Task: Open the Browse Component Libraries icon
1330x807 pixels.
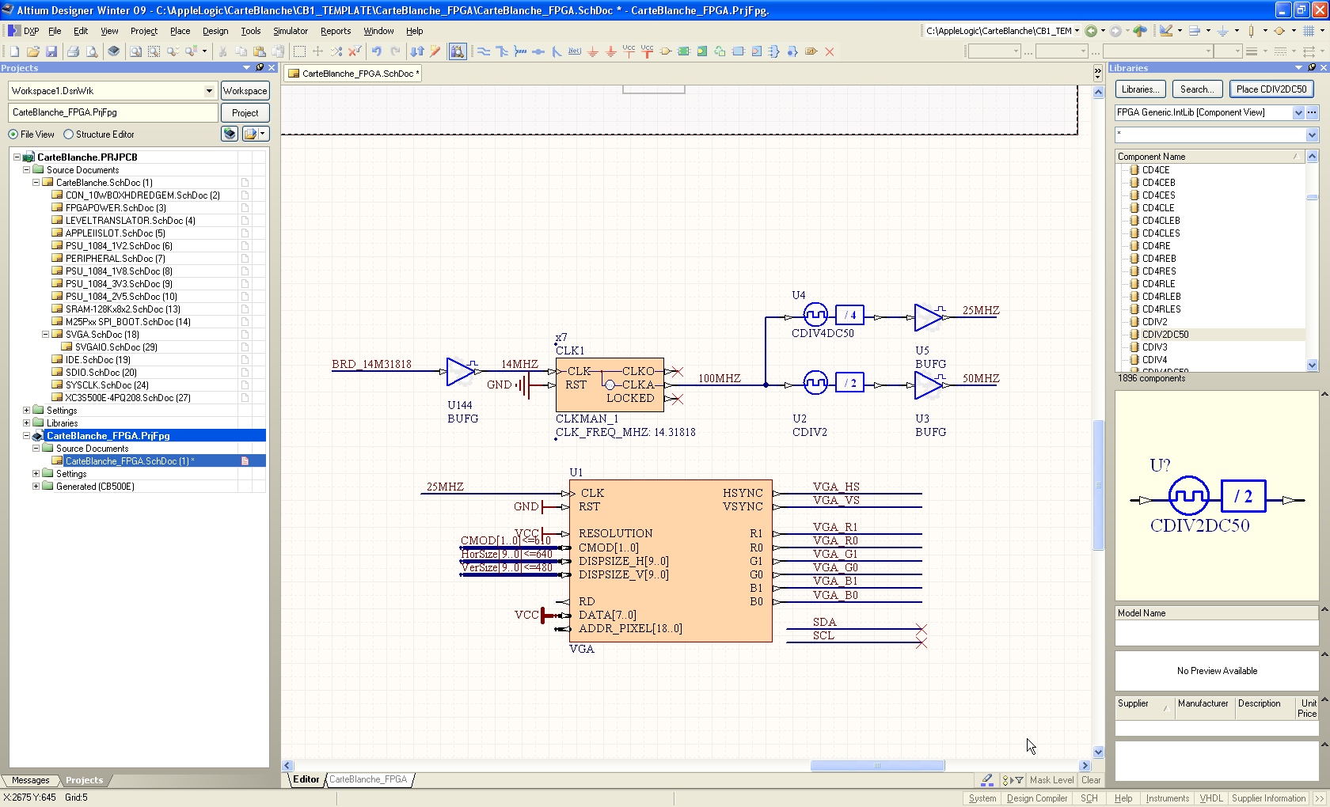Action: click(x=458, y=51)
